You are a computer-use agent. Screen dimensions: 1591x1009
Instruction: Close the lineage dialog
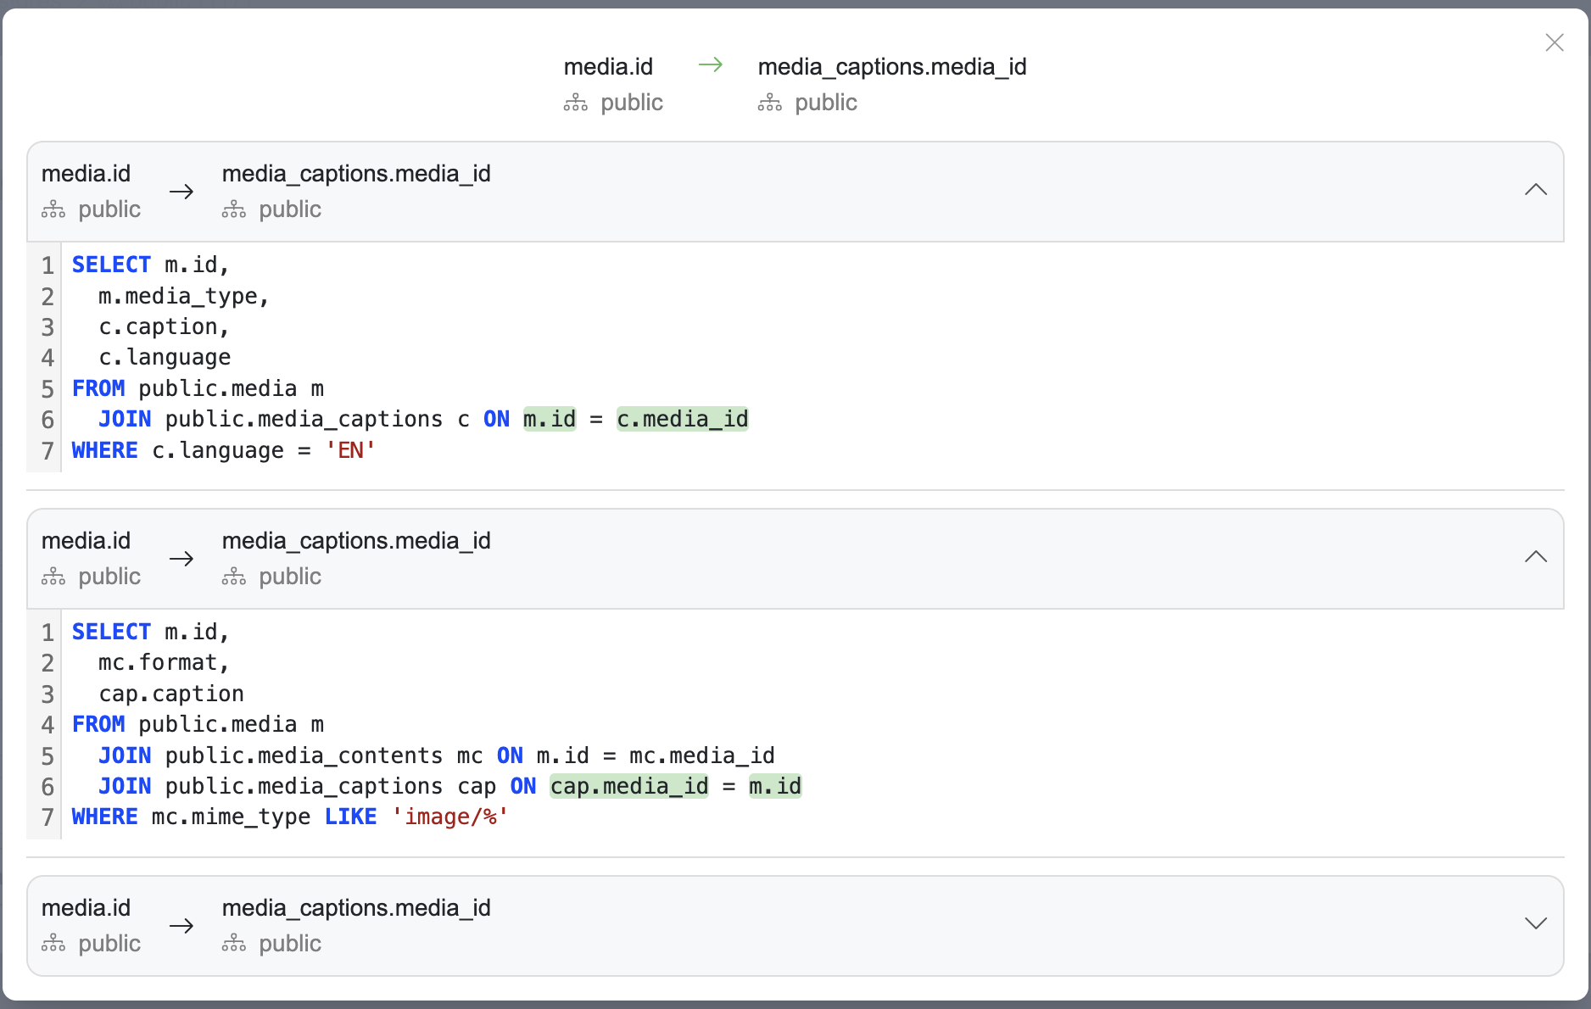click(x=1555, y=42)
